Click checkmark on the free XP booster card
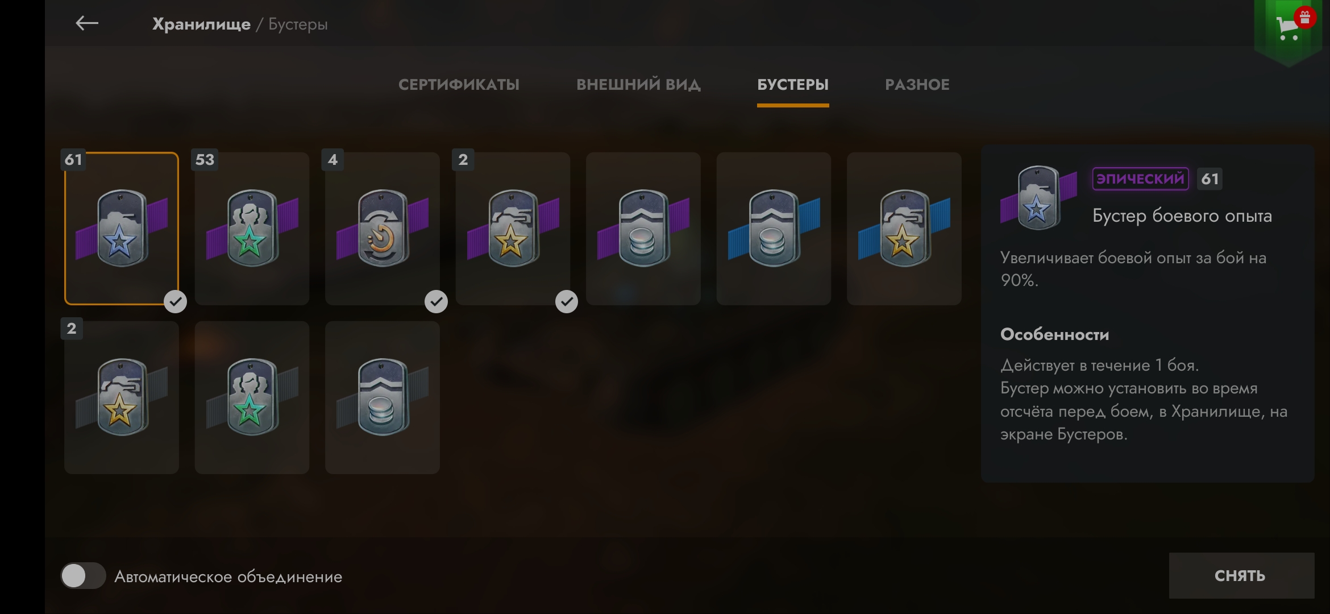Screen dimensions: 1330x614 point(567,301)
